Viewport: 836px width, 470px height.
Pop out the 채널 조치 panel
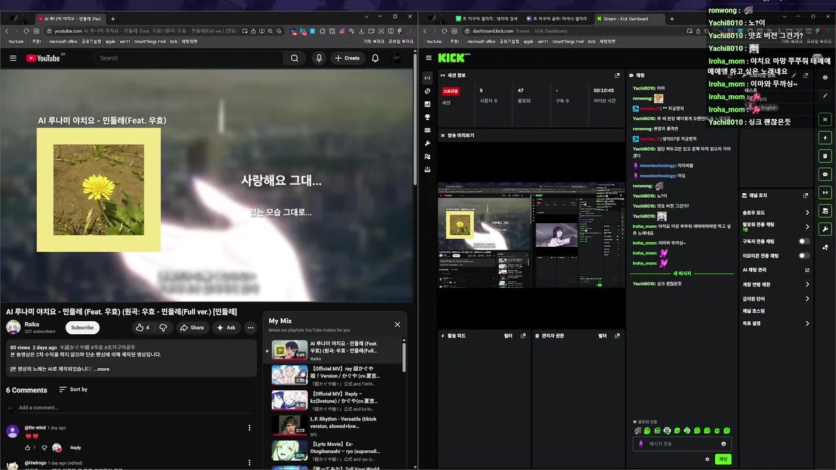[x=805, y=195]
